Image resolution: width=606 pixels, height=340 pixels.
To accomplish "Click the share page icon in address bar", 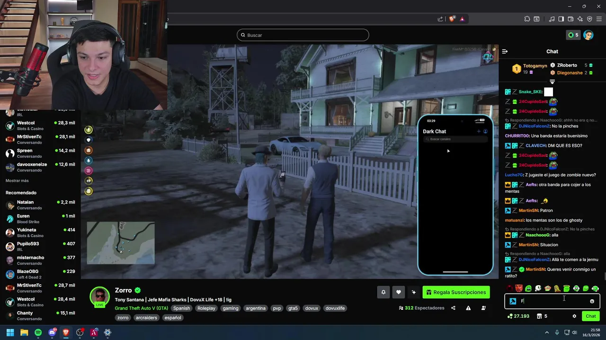I will 440,19.
